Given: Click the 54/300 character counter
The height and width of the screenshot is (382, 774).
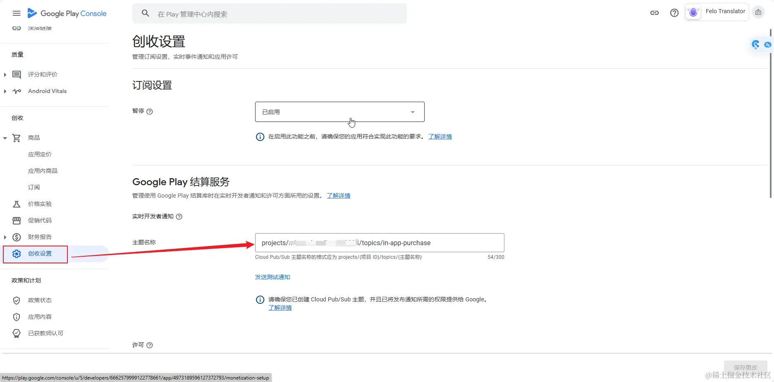Looking at the screenshot, I should pos(496,257).
